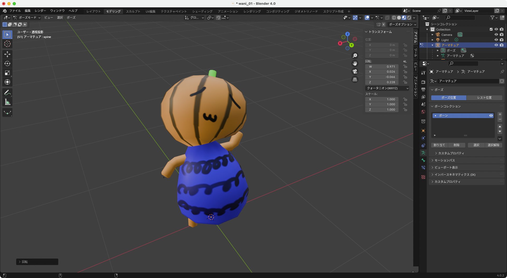The width and height of the screenshot is (507, 278).
Task: Select the Cursor tool in left toolbar
Action: [7, 44]
